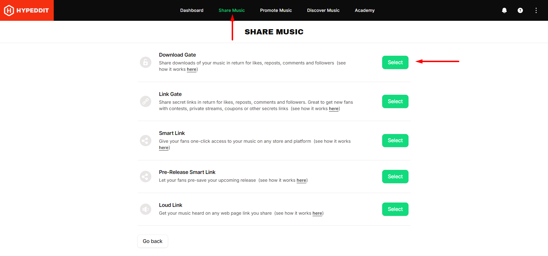Navigate to the Academy page

[x=365, y=10]
